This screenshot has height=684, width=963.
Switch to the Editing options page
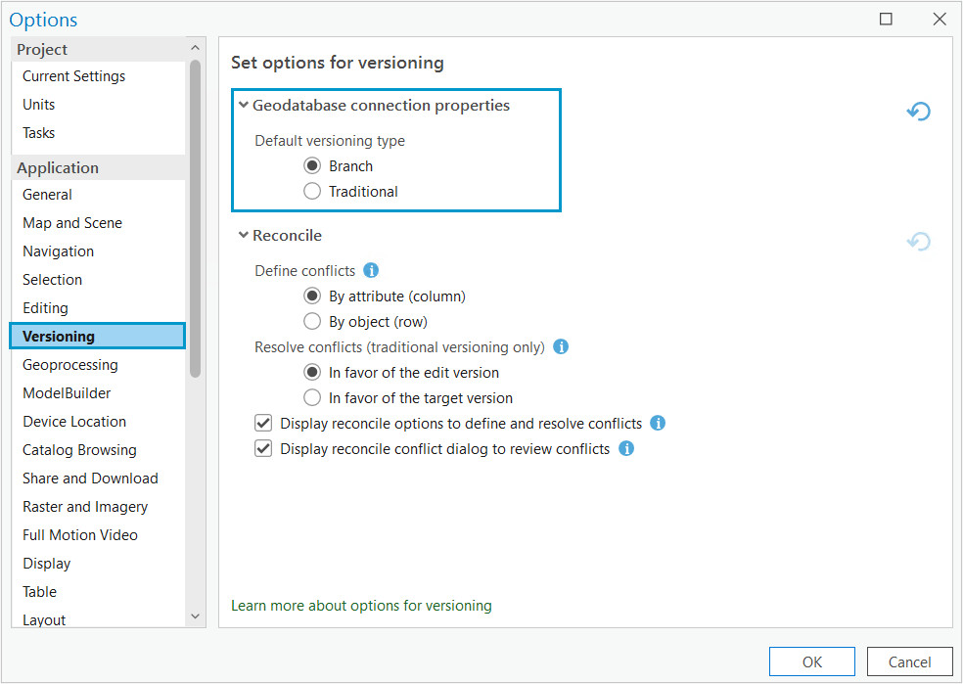coord(46,308)
